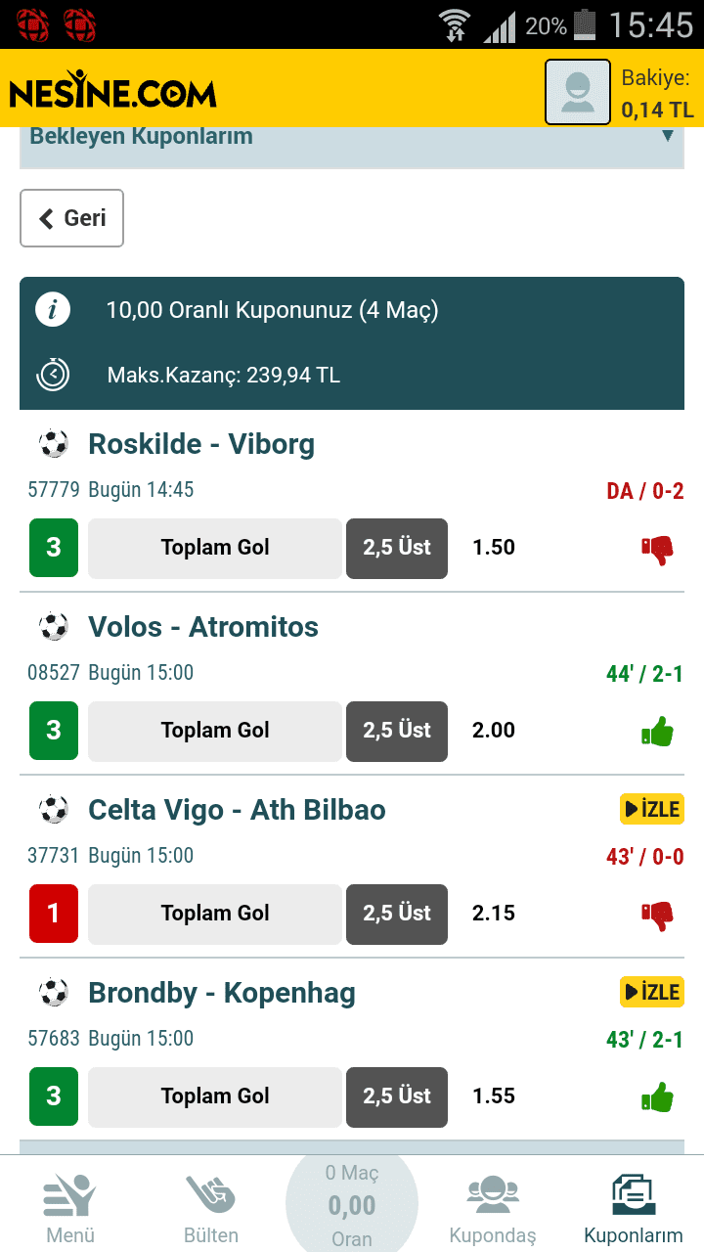704x1252 pixels.
Task: Open the Kupondaş tab
Action: tap(493, 1209)
